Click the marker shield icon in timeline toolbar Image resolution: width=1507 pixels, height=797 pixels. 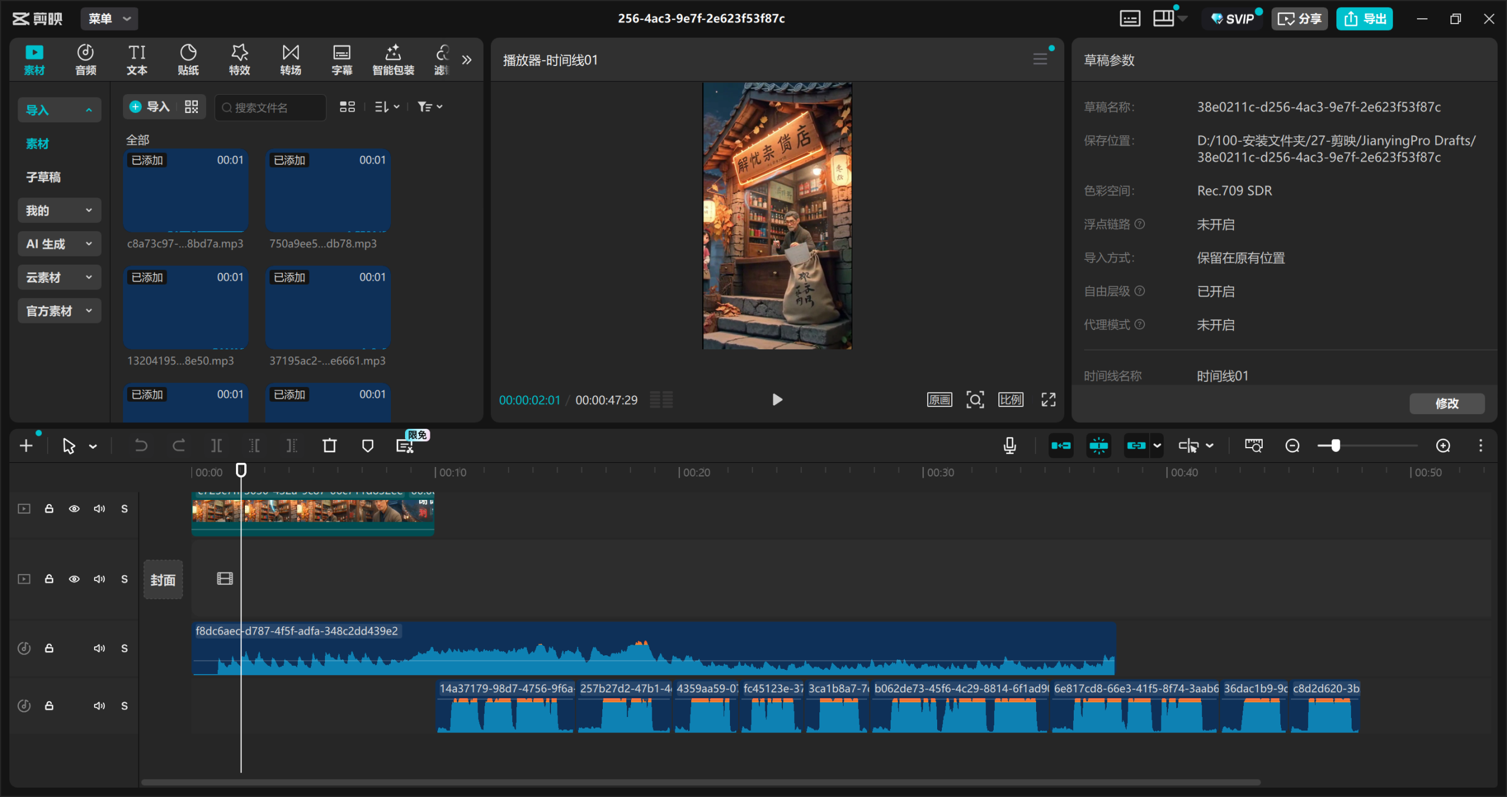pos(367,446)
